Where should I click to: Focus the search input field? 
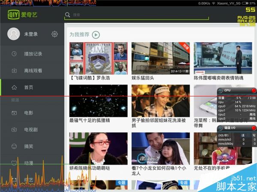click(136, 15)
